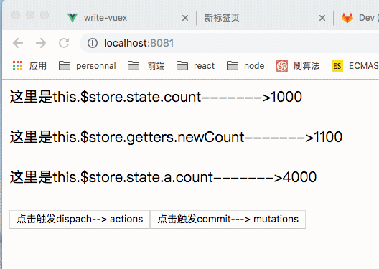Open the ECMAS bookmark with ES icon
This screenshot has height=269, width=379.
click(x=355, y=66)
